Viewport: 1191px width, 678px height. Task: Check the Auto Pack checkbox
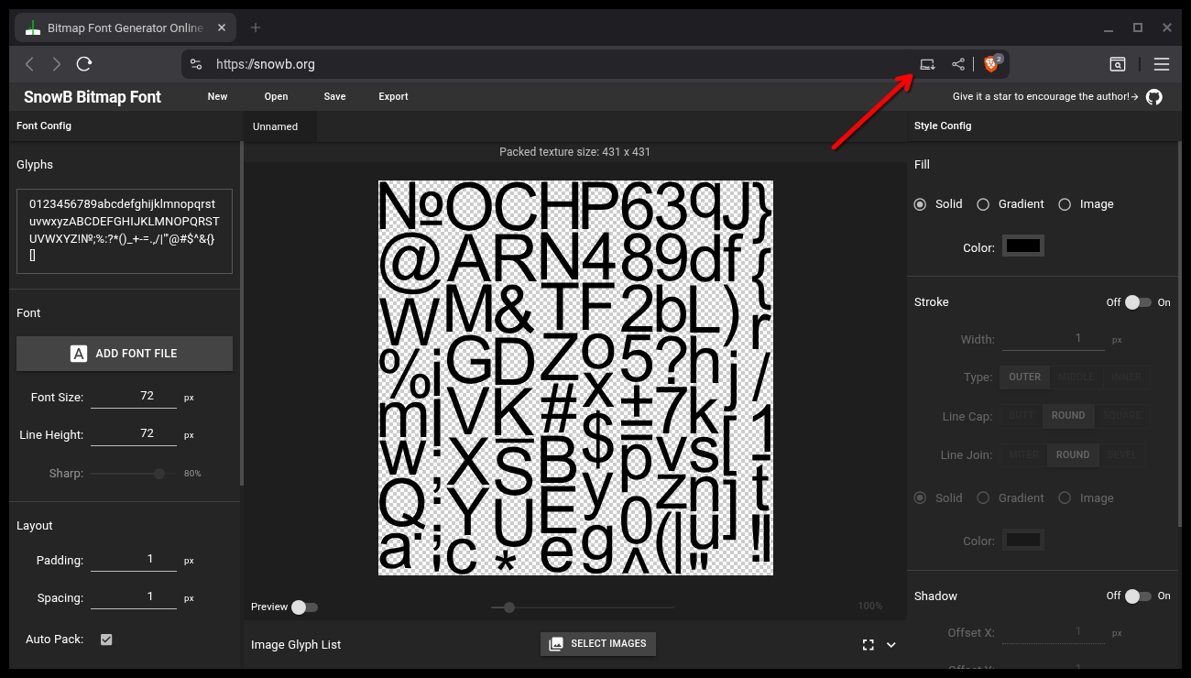[x=106, y=640]
